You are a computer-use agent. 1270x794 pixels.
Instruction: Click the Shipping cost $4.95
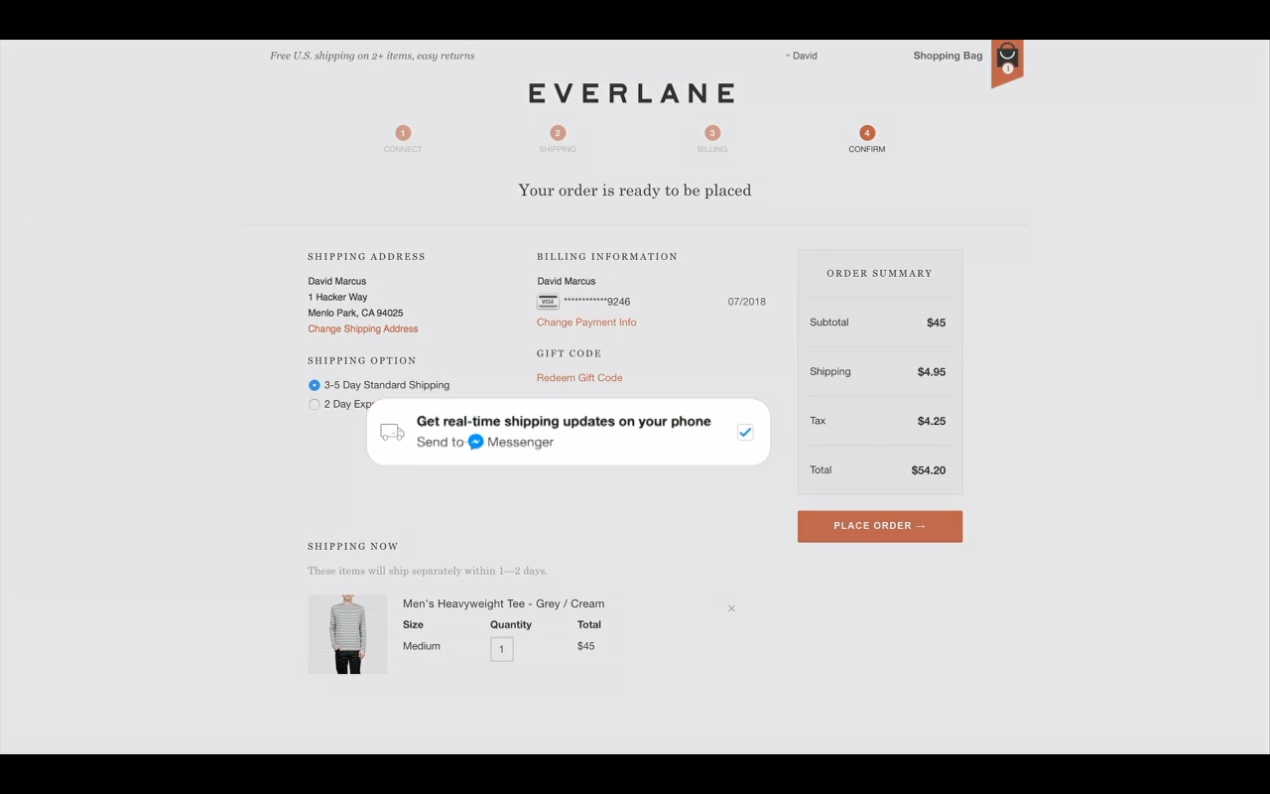click(x=932, y=372)
